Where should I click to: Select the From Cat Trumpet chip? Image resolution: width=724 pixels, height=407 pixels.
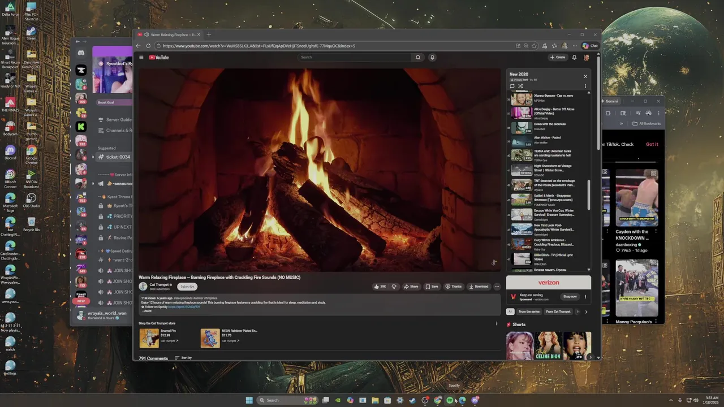tap(558, 311)
